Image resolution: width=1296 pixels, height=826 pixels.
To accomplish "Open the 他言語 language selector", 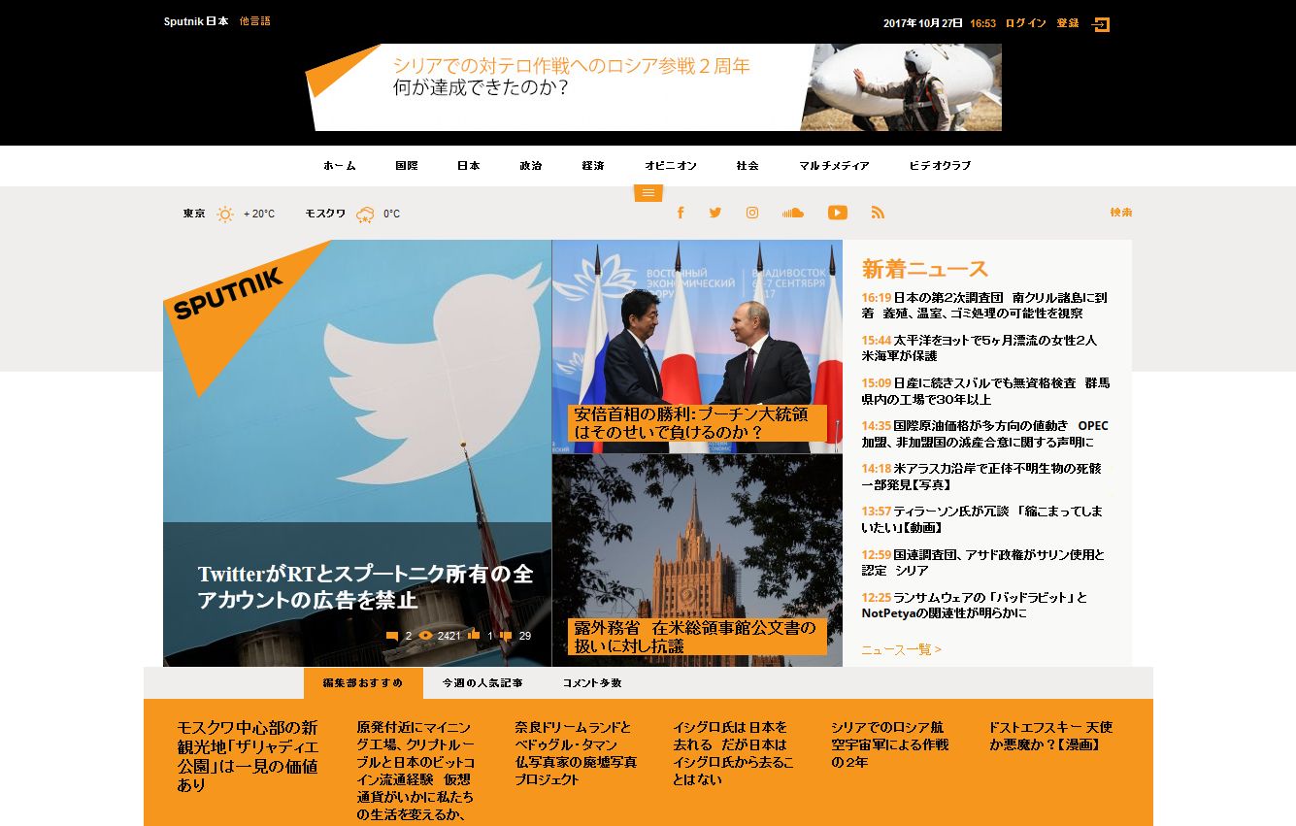I will [x=255, y=21].
